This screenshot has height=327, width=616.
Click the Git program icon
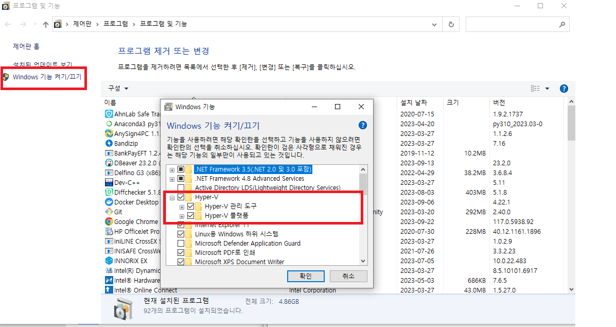click(x=109, y=212)
